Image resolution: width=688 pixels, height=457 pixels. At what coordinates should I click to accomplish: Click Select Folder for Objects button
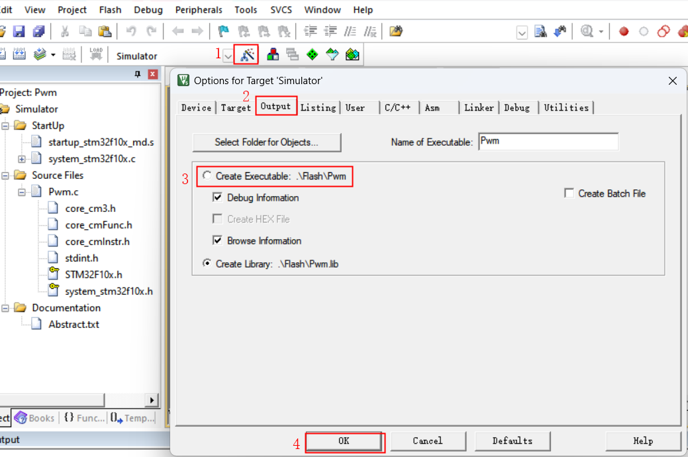pyautogui.click(x=266, y=142)
